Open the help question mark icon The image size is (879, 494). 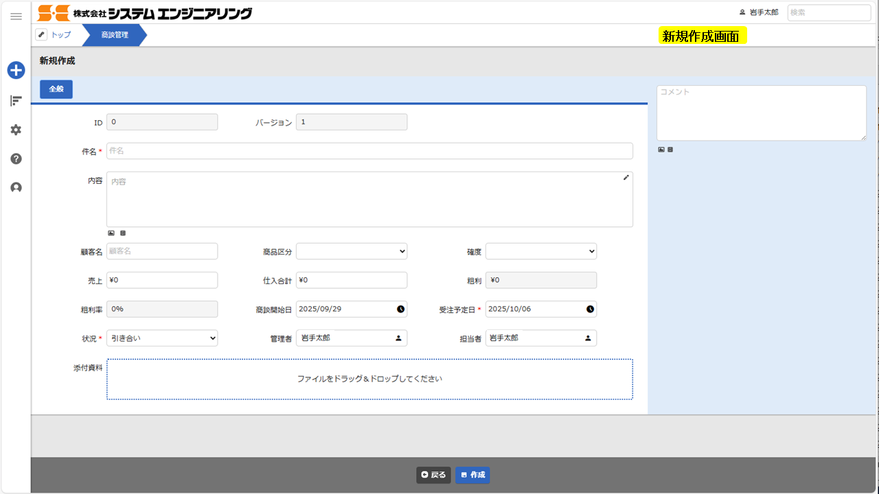pyautogui.click(x=16, y=158)
